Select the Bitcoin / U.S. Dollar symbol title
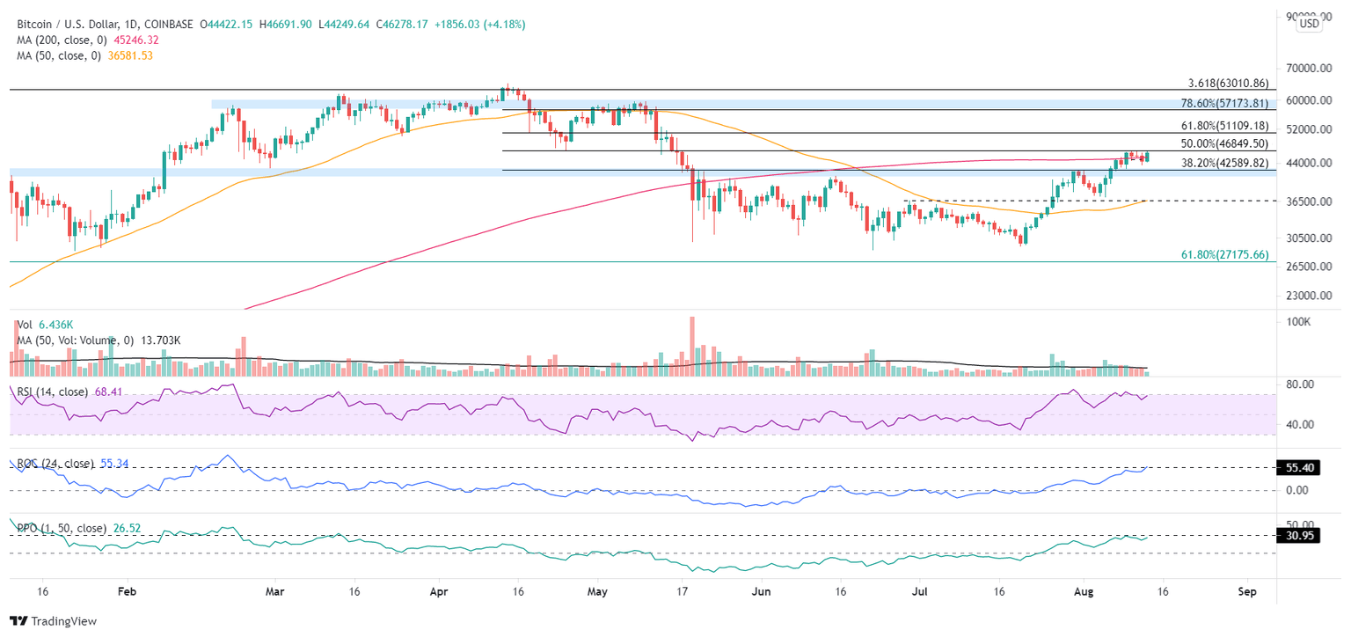 (70, 25)
